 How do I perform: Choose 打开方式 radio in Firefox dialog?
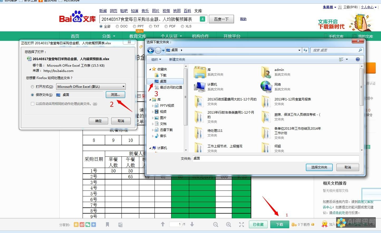tap(32, 87)
